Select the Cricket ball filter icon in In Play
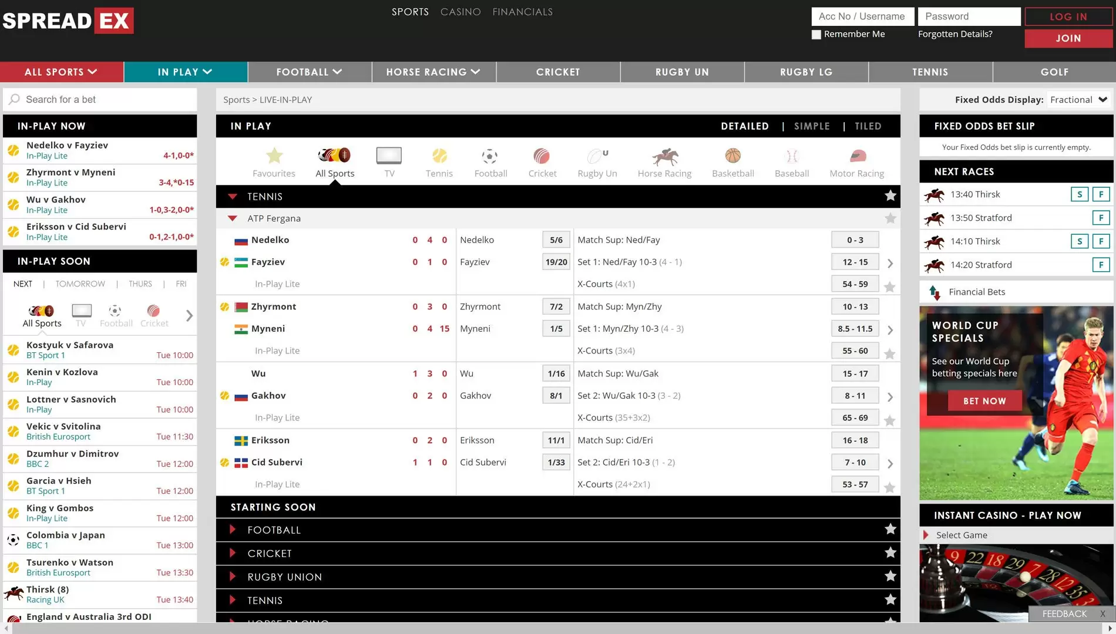 (542, 156)
